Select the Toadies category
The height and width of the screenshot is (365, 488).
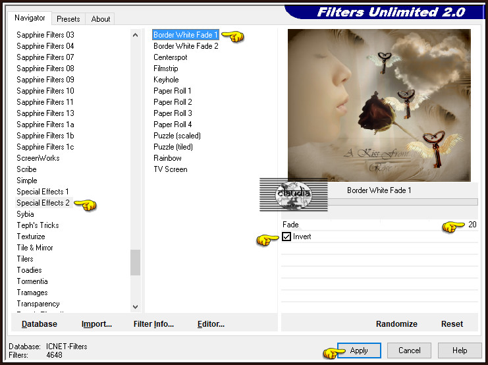(x=29, y=270)
